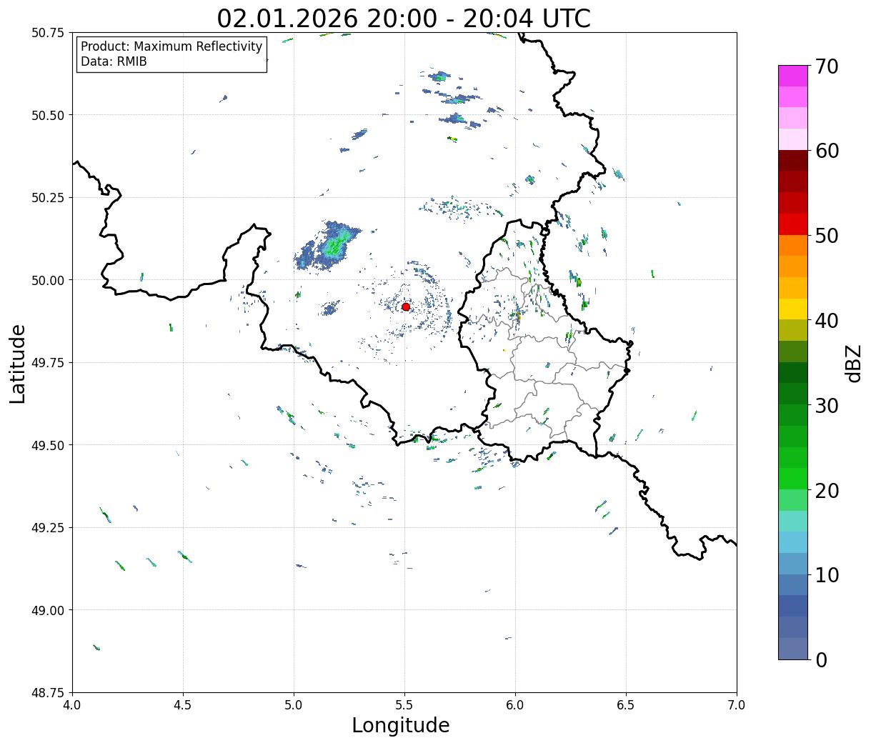Click the red radar location marker
The height and width of the screenshot is (743, 871).
pyautogui.click(x=406, y=306)
